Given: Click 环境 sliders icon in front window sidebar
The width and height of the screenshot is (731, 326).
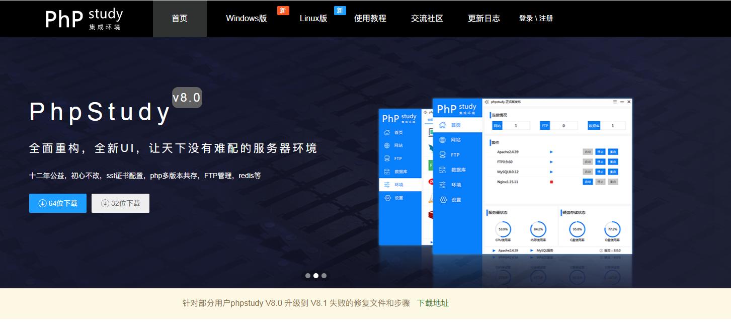Looking at the screenshot, I should click(443, 185).
